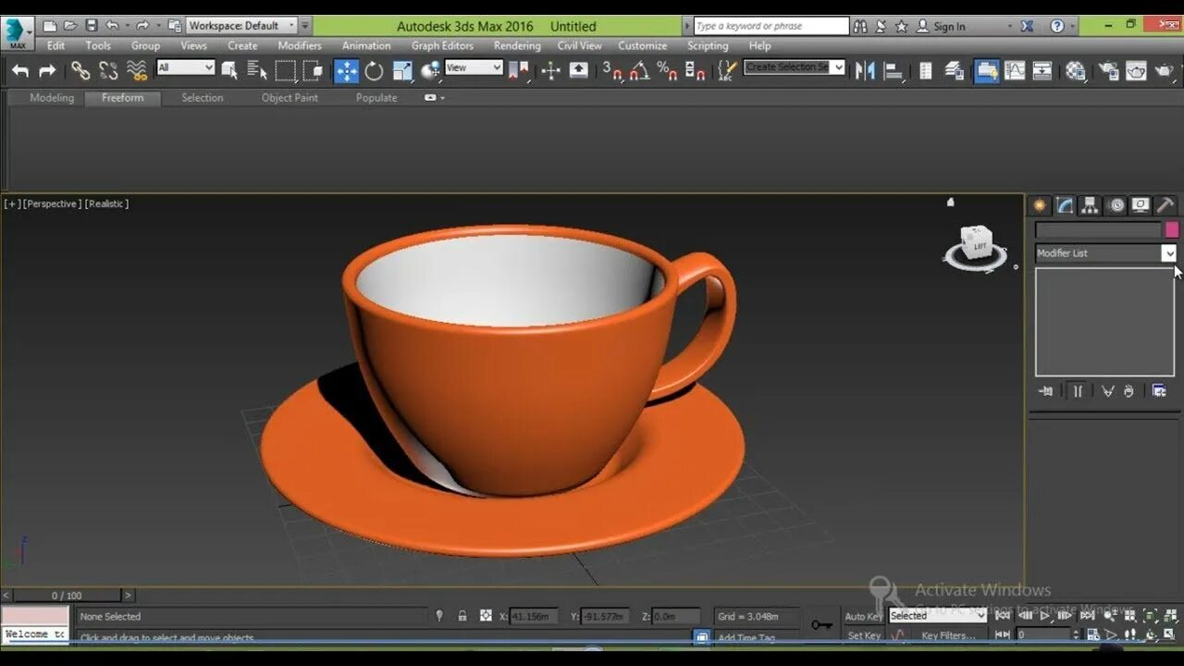Select the Rotate tool in main toolbar
Screen dimensions: 1184x666
[x=374, y=70]
